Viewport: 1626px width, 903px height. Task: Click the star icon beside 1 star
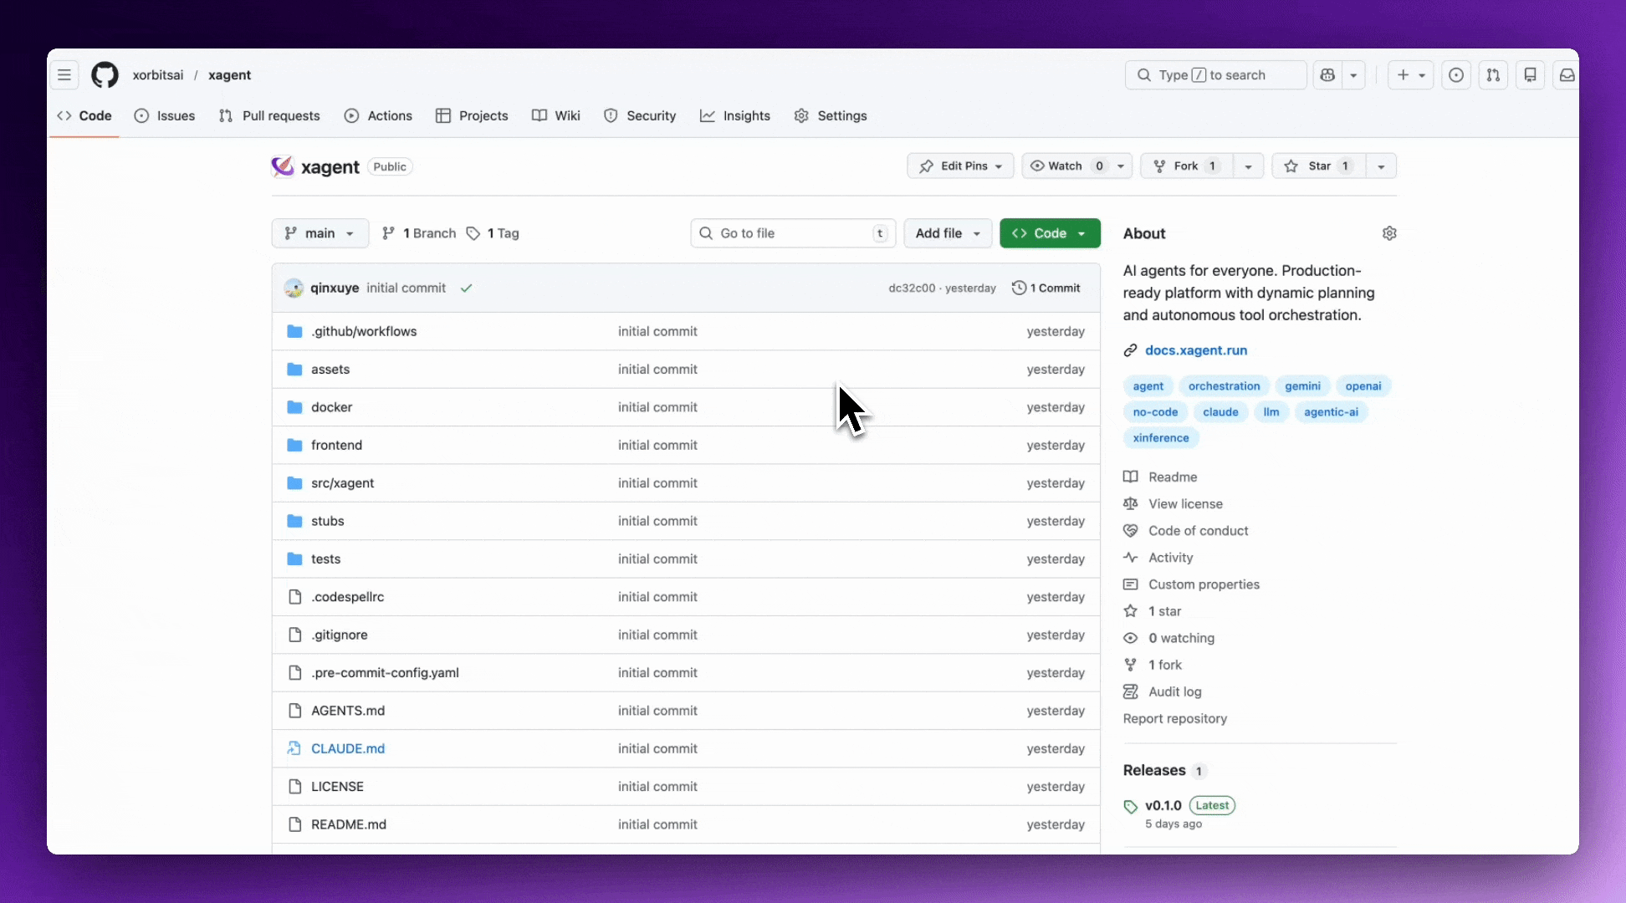pos(1130,611)
